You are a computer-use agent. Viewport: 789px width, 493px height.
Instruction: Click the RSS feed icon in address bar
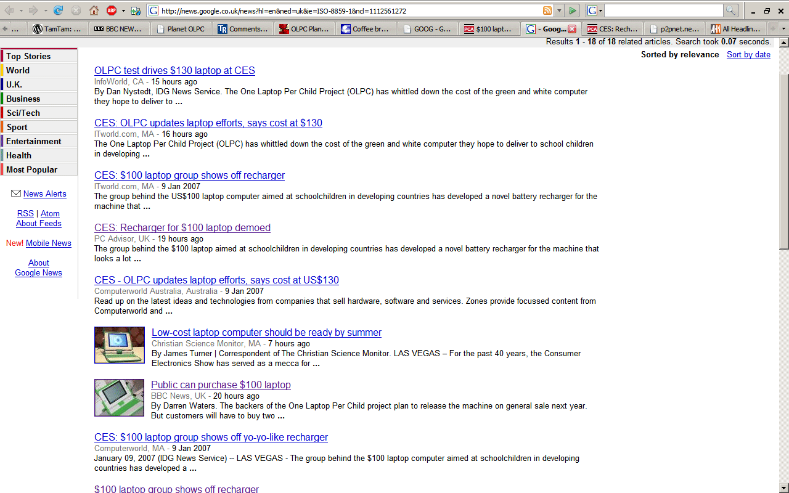tap(547, 10)
